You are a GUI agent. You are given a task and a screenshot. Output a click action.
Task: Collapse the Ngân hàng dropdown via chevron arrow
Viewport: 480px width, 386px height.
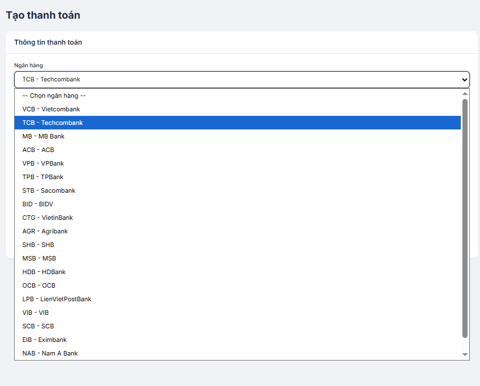click(465, 80)
